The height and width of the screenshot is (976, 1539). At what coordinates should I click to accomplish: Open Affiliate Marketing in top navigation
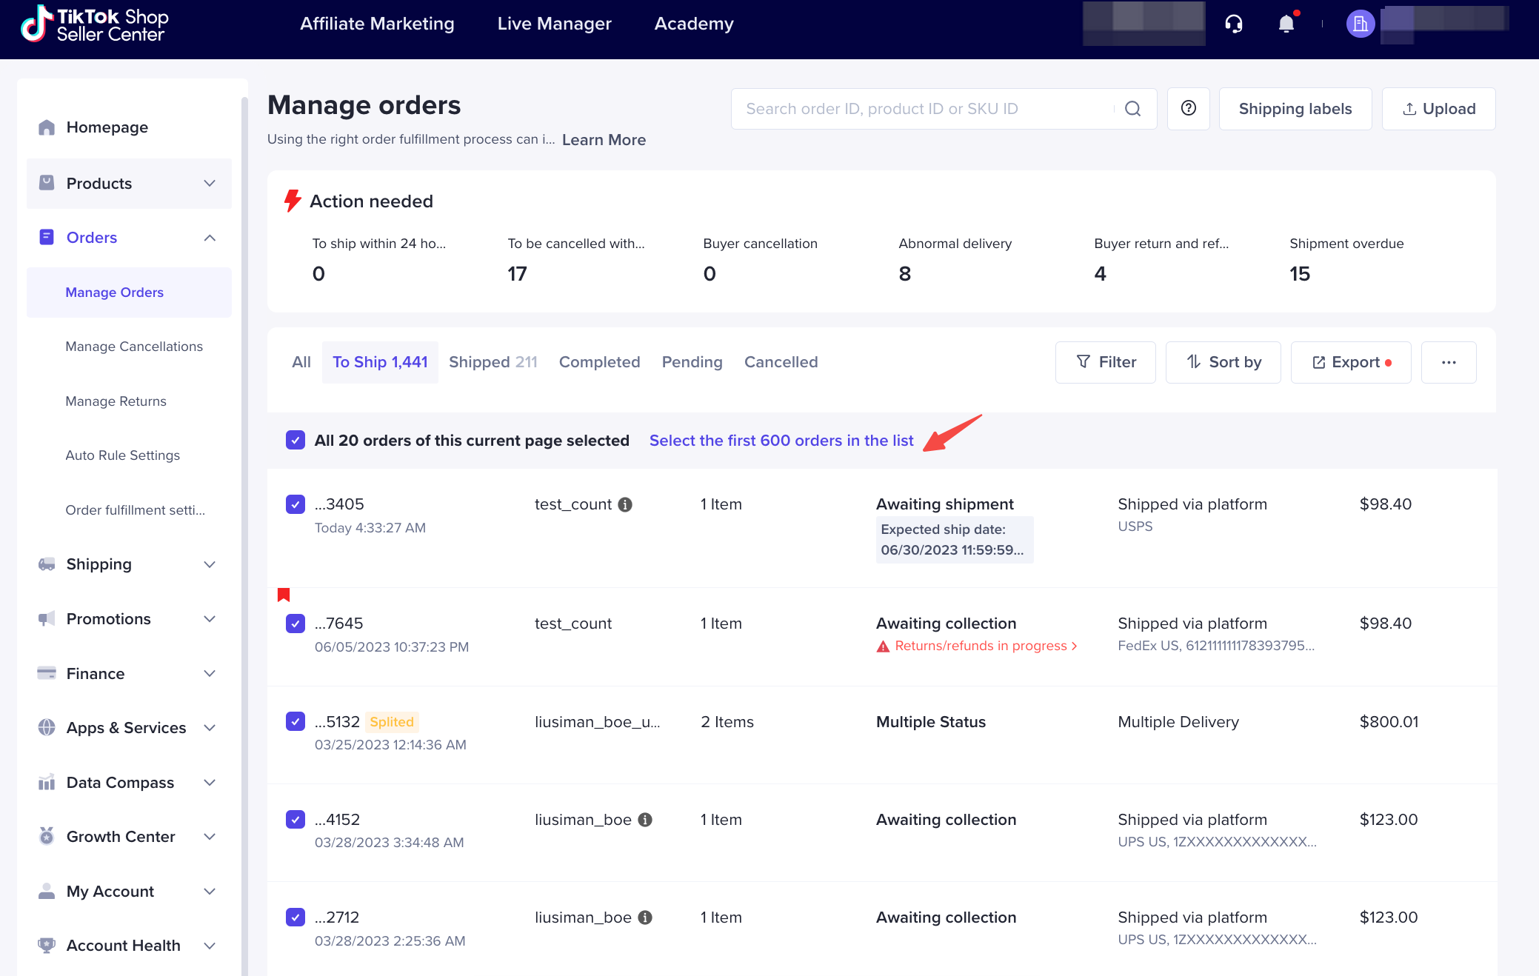pyautogui.click(x=377, y=24)
